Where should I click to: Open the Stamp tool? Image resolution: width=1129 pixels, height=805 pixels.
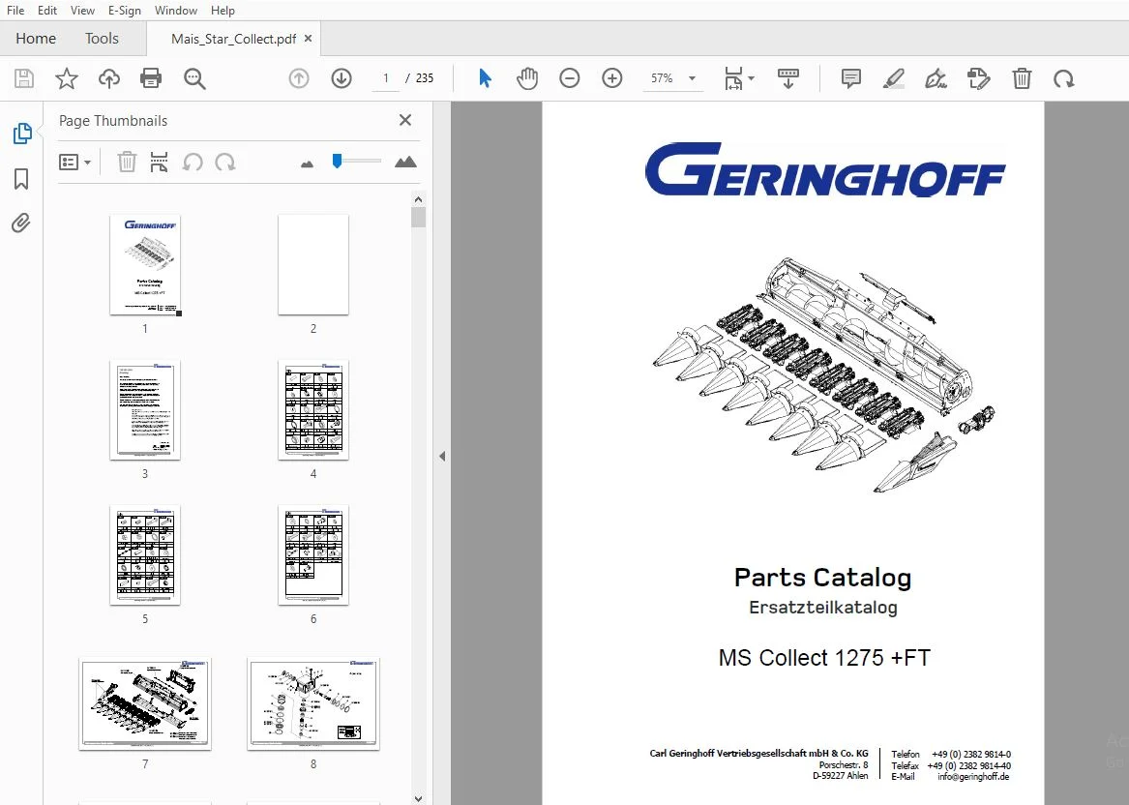[x=978, y=77]
